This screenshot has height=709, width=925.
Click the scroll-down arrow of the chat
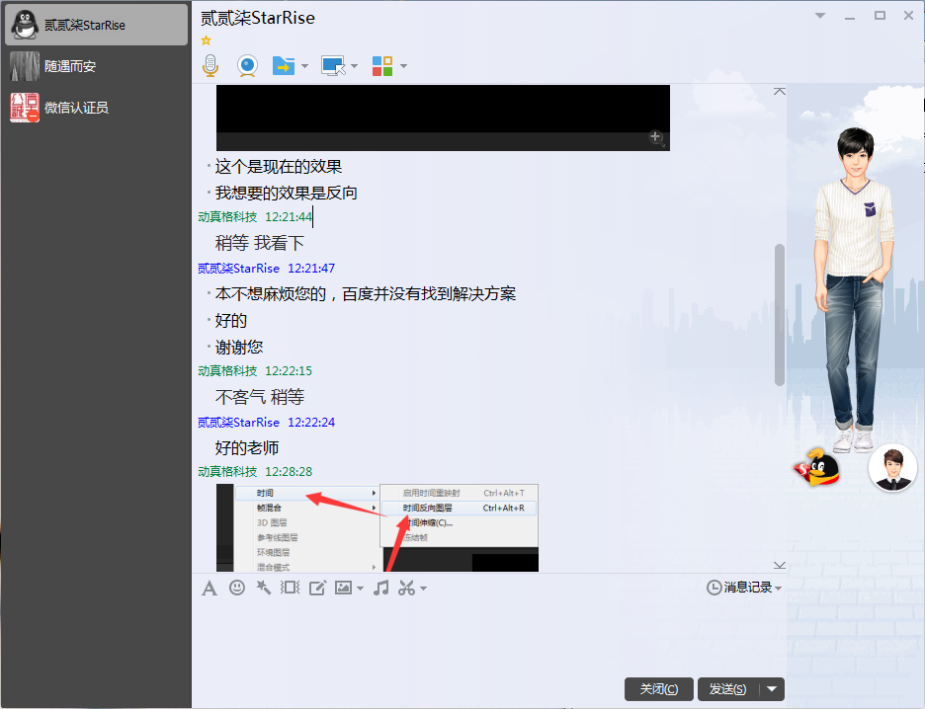[x=780, y=565]
